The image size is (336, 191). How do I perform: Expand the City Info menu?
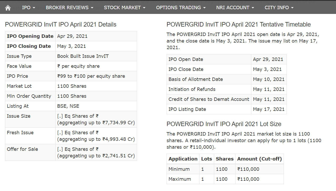pyautogui.click(x=279, y=8)
